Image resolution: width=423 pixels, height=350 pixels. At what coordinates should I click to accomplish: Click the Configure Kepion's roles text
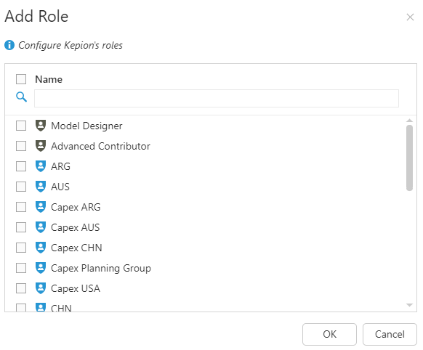70,45
